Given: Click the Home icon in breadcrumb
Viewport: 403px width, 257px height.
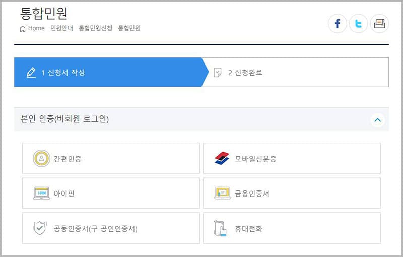Looking at the screenshot, I should [x=23, y=29].
